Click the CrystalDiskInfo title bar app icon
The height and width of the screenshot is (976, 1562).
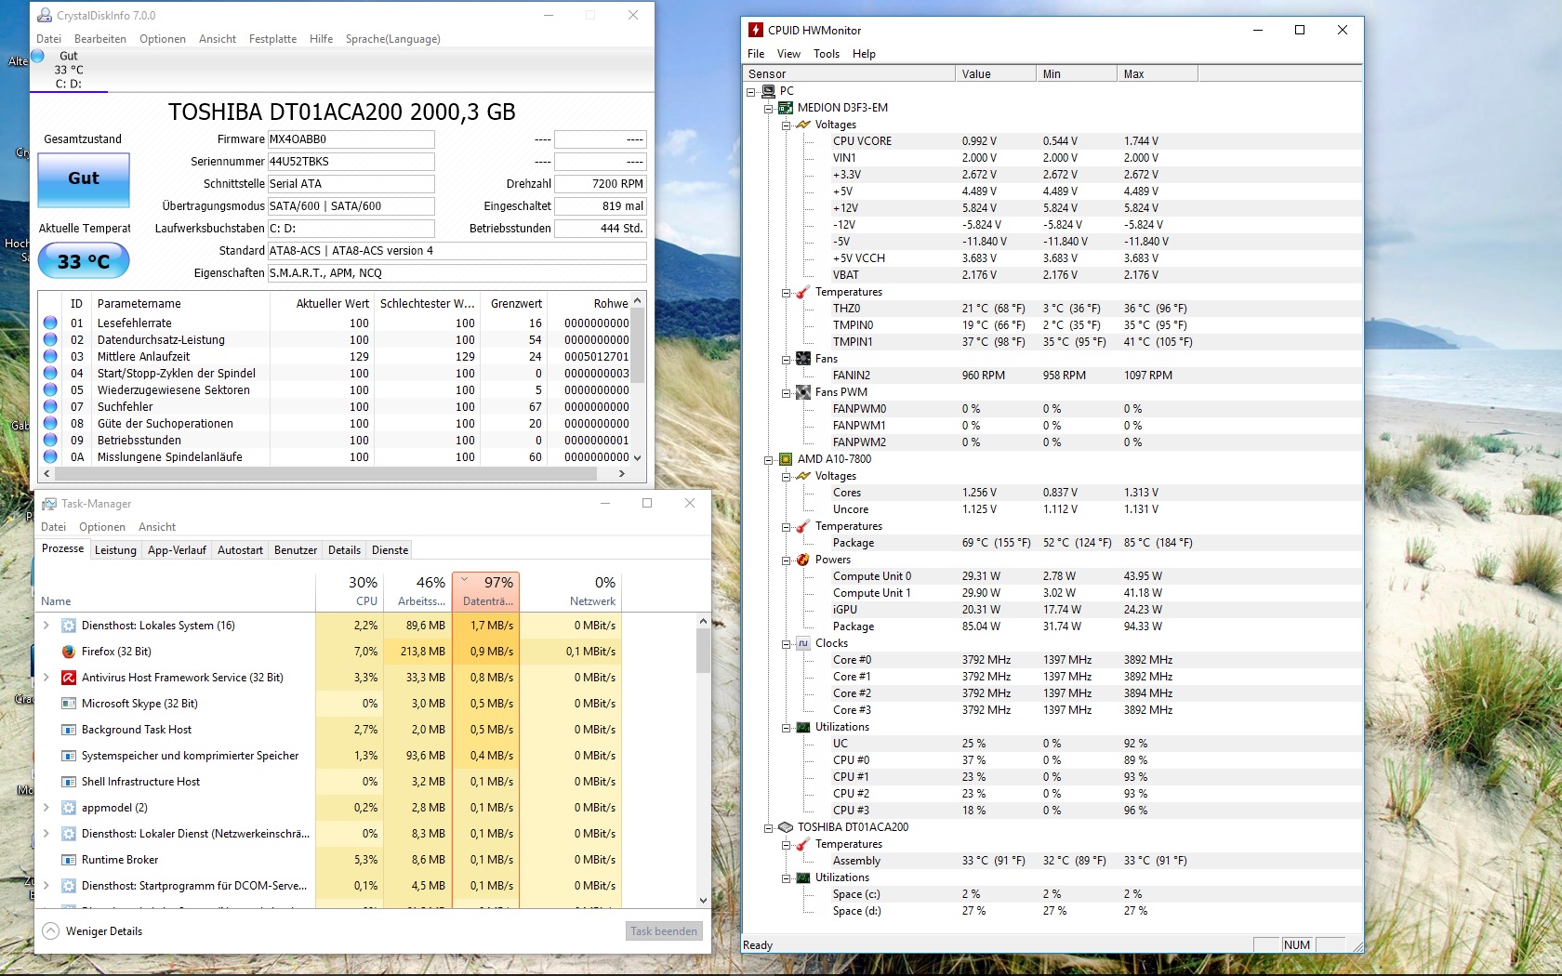click(x=45, y=16)
